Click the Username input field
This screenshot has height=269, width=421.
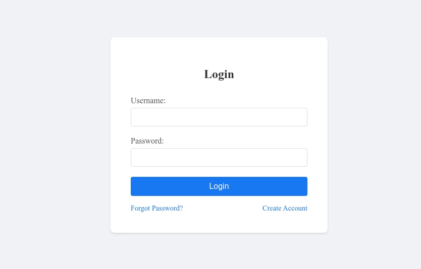219,117
